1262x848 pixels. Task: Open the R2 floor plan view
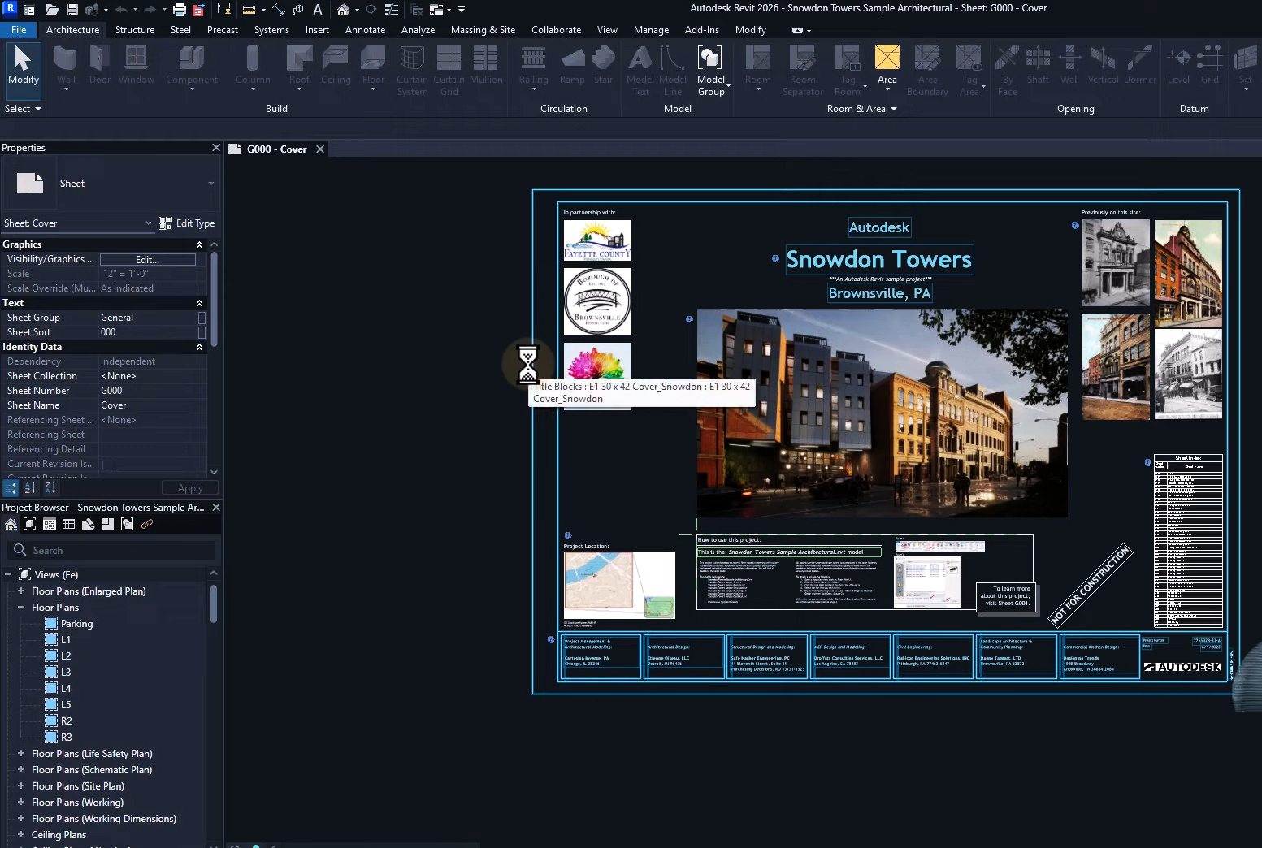coord(67,721)
